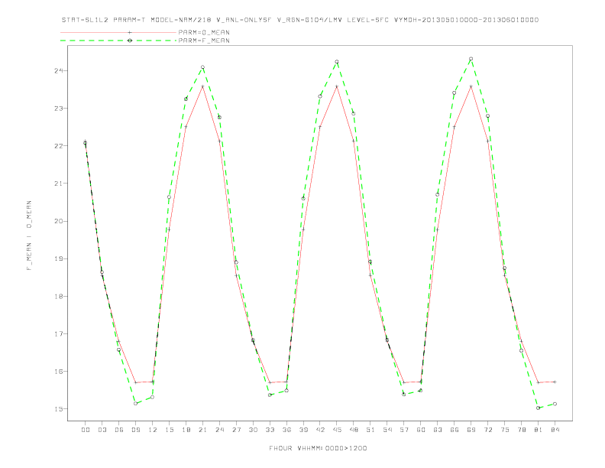Click y-axis tick label 16
This screenshot has width=605, height=468.
click(59, 372)
